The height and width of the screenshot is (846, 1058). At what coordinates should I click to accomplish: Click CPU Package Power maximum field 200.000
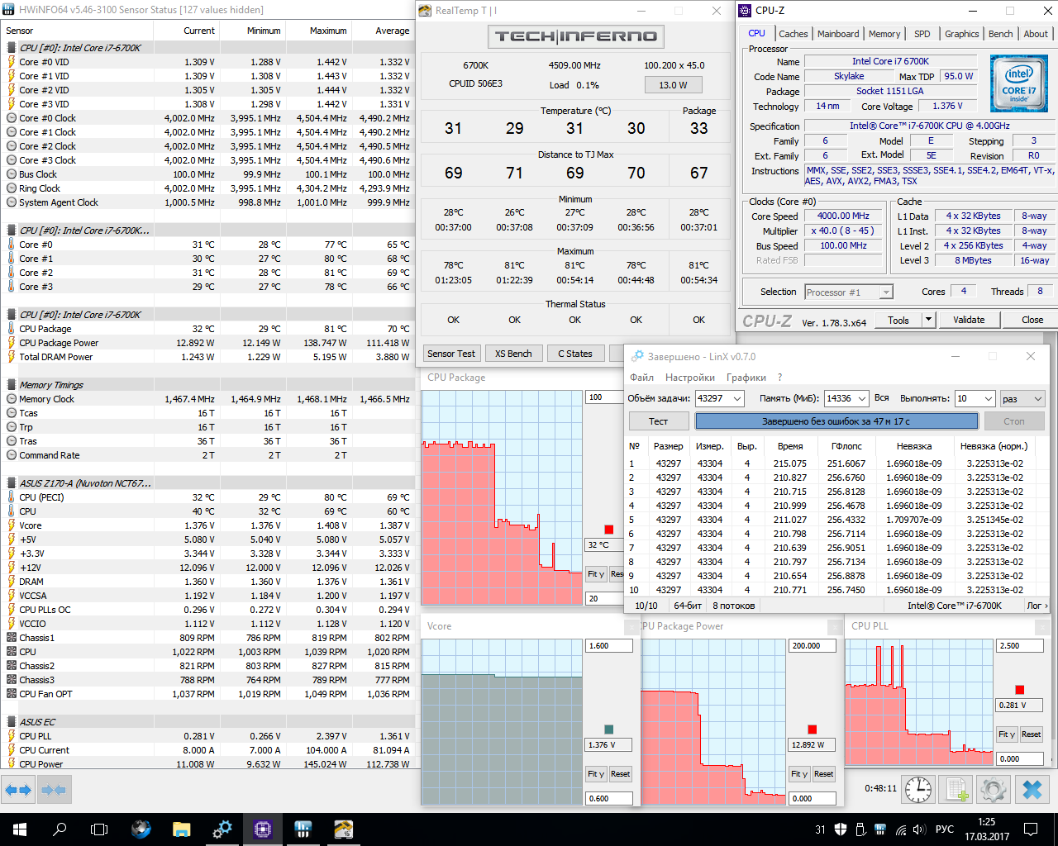pyautogui.click(x=813, y=646)
